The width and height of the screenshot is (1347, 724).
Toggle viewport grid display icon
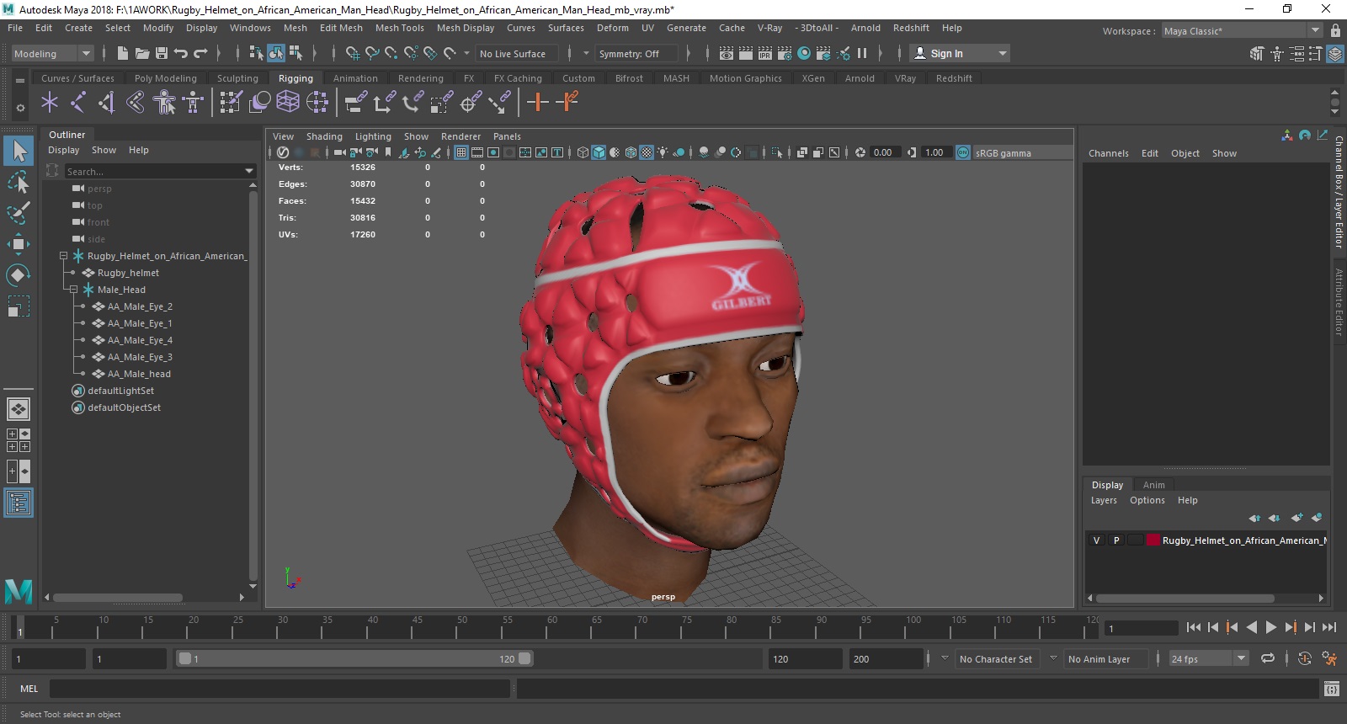click(x=461, y=152)
